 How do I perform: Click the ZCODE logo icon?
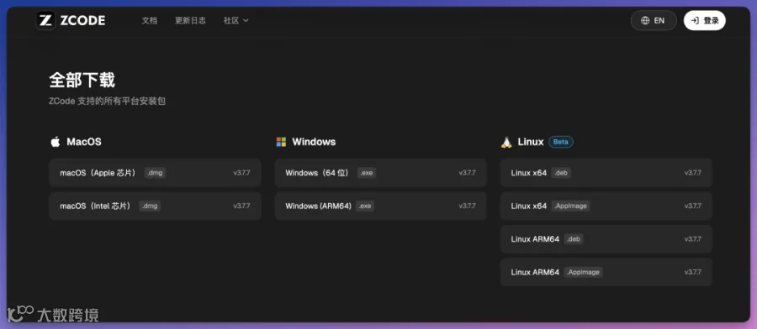[45, 20]
